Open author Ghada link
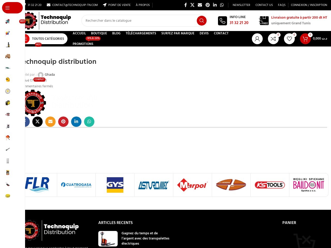The image size is (331, 248). (50, 75)
